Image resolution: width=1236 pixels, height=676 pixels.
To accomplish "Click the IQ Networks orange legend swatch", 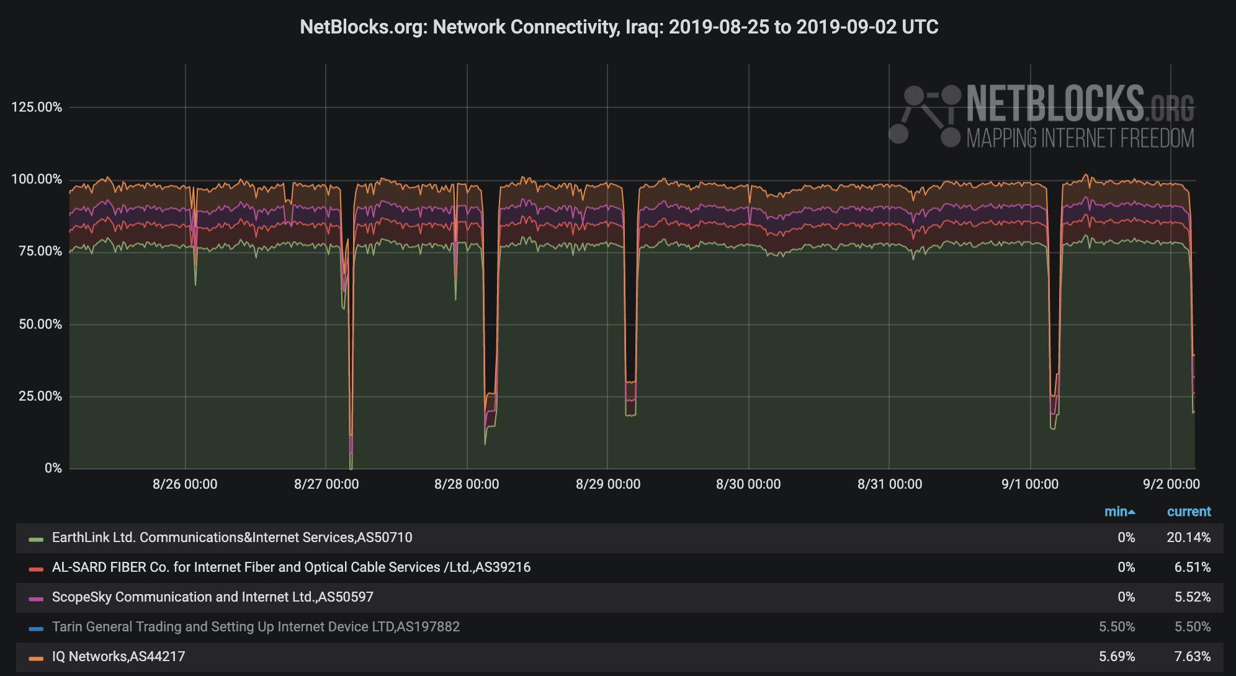I will click(x=36, y=658).
